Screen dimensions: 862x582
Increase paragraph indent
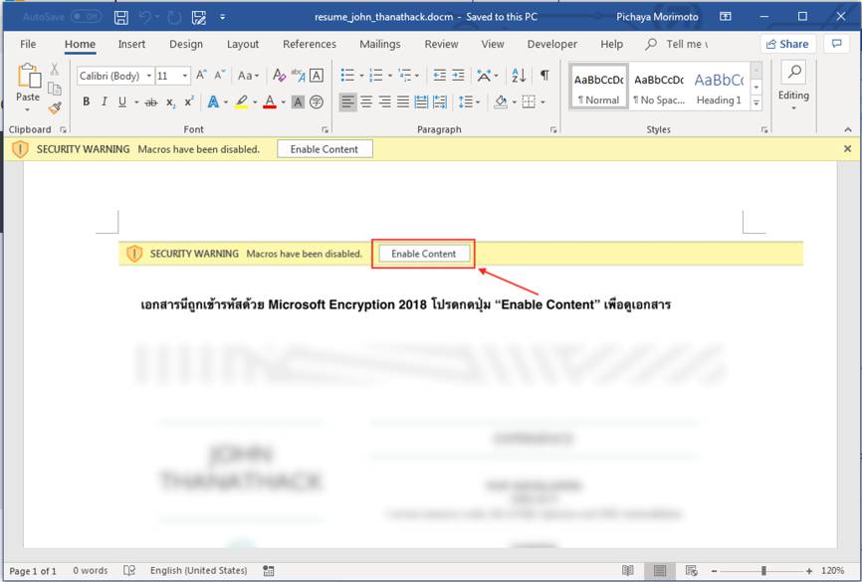click(458, 76)
